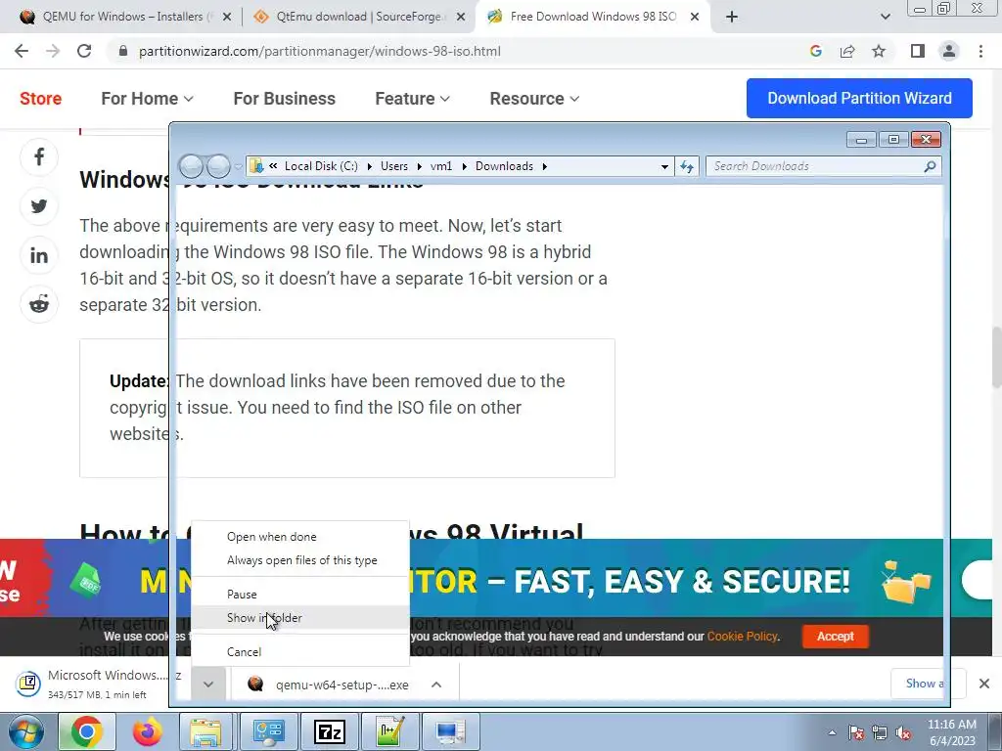The width and height of the screenshot is (1002, 751).
Task: Open Windows Explorer taskbar icon
Action: click(205, 731)
